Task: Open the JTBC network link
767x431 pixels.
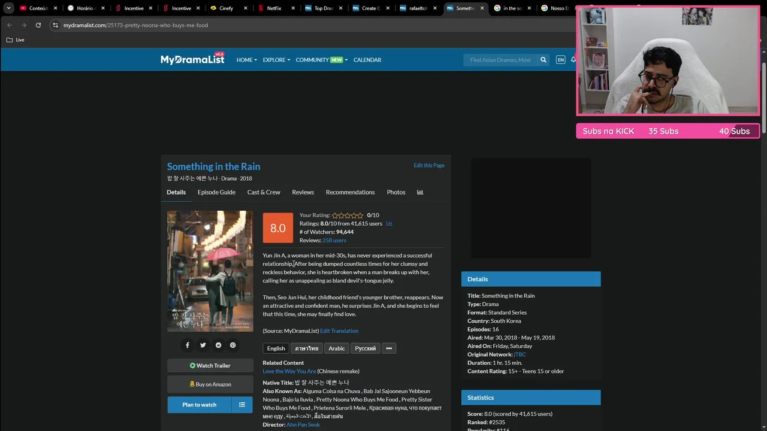Action: (x=520, y=354)
